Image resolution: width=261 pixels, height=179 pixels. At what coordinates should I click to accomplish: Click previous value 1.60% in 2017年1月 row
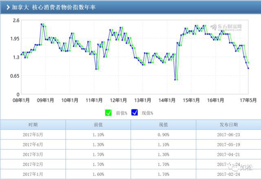point(98,175)
